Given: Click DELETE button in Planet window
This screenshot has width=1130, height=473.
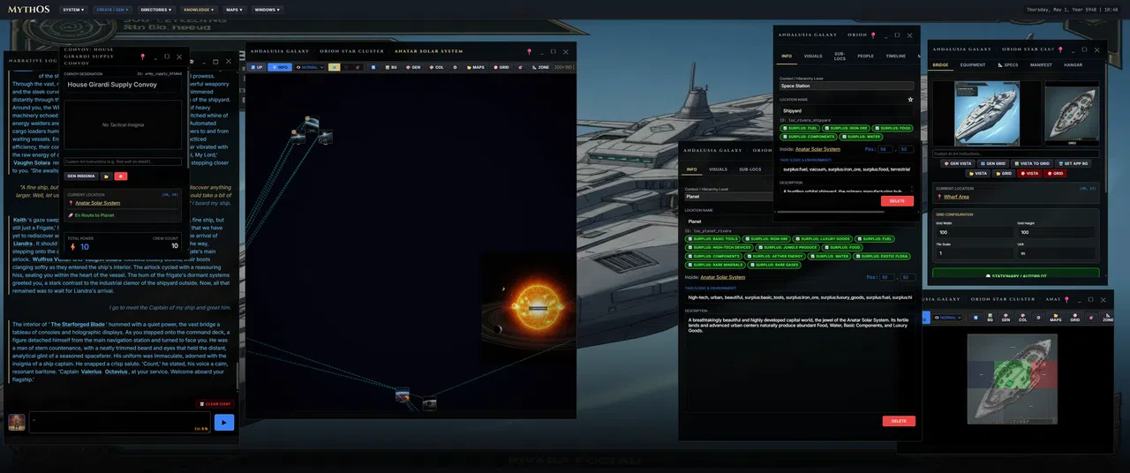Looking at the screenshot, I should pos(899,421).
